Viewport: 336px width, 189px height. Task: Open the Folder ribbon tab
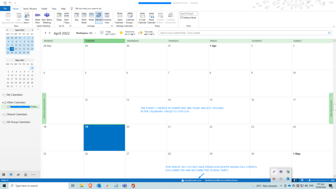44,9
